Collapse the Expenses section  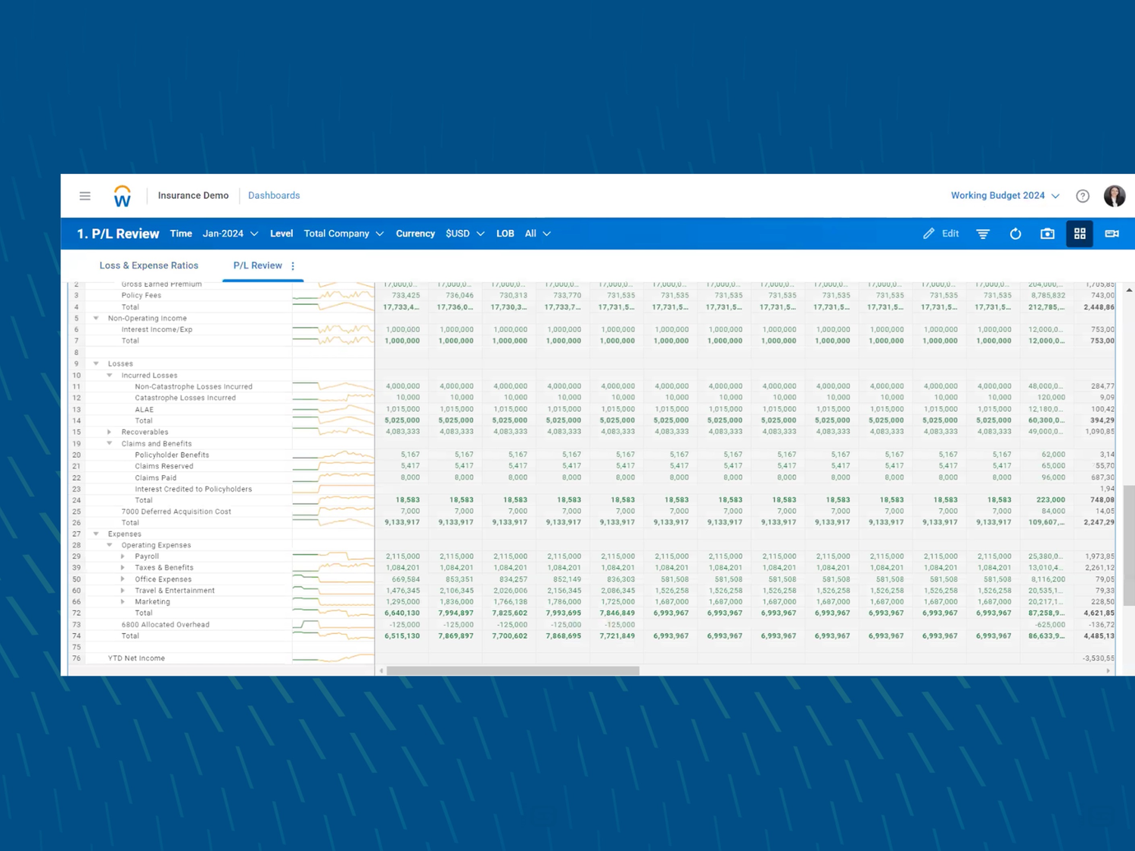tap(95, 534)
